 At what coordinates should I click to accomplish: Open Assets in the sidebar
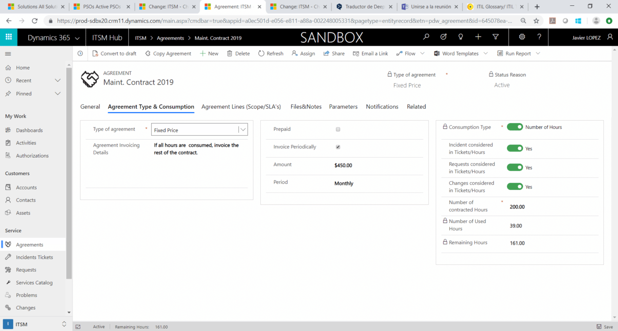click(23, 213)
